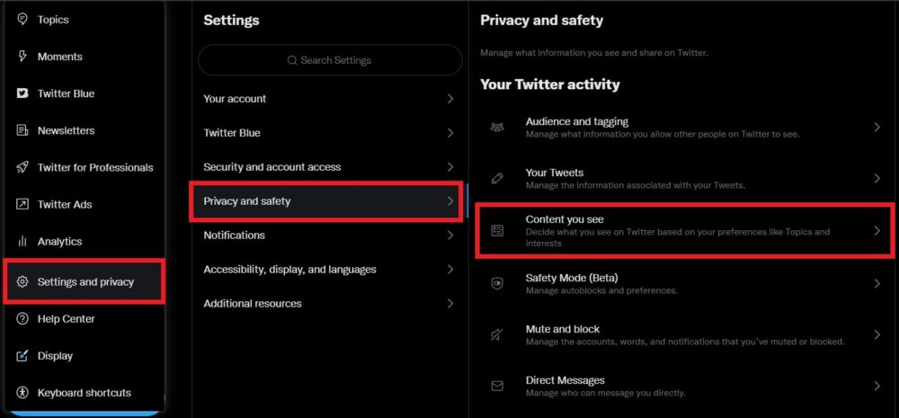Expand the Notifications chevron arrow
Image resolution: width=899 pixels, height=418 pixels.
[x=450, y=236]
